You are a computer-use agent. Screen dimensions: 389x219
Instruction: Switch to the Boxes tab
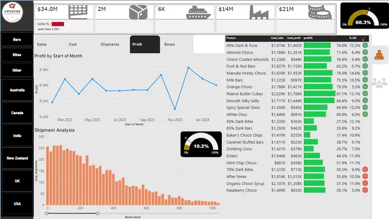170,44
